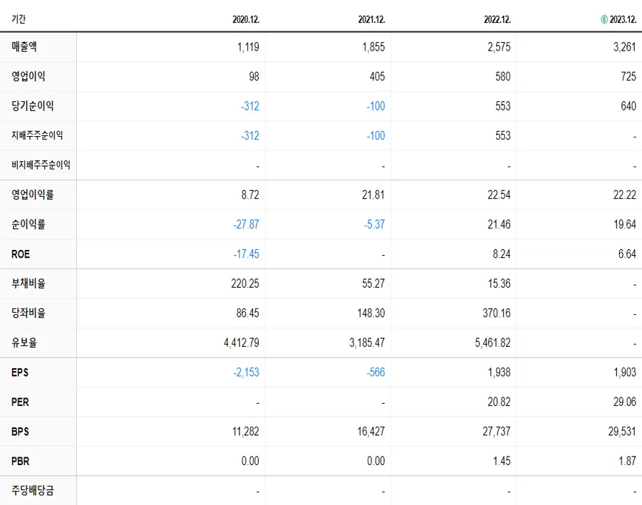642x505 pixels.
Task: Select the 55.27 debt ratio value
Action: (373, 283)
